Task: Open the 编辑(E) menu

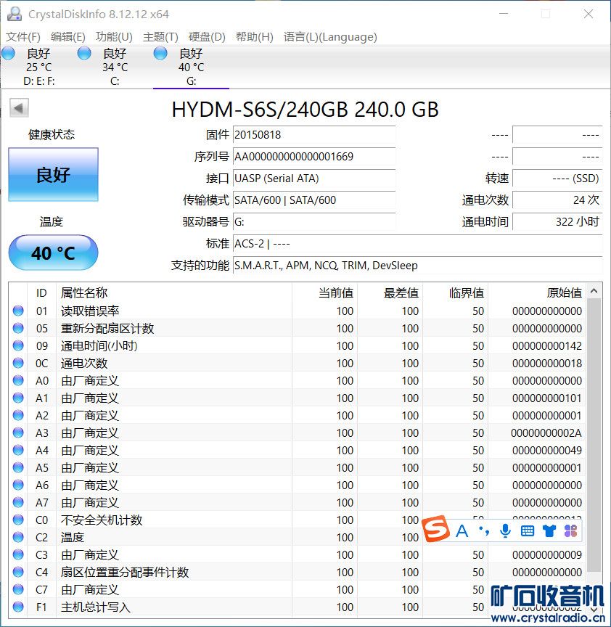Action: click(x=68, y=37)
